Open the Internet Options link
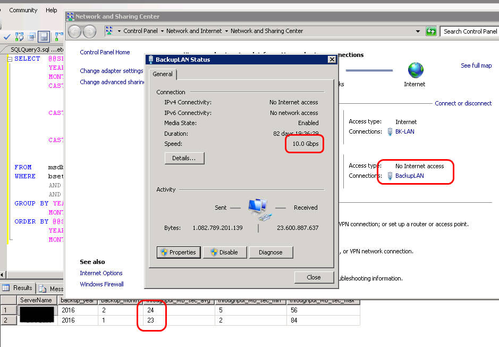This screenshot has height=347, width=499. pos(101,273)
